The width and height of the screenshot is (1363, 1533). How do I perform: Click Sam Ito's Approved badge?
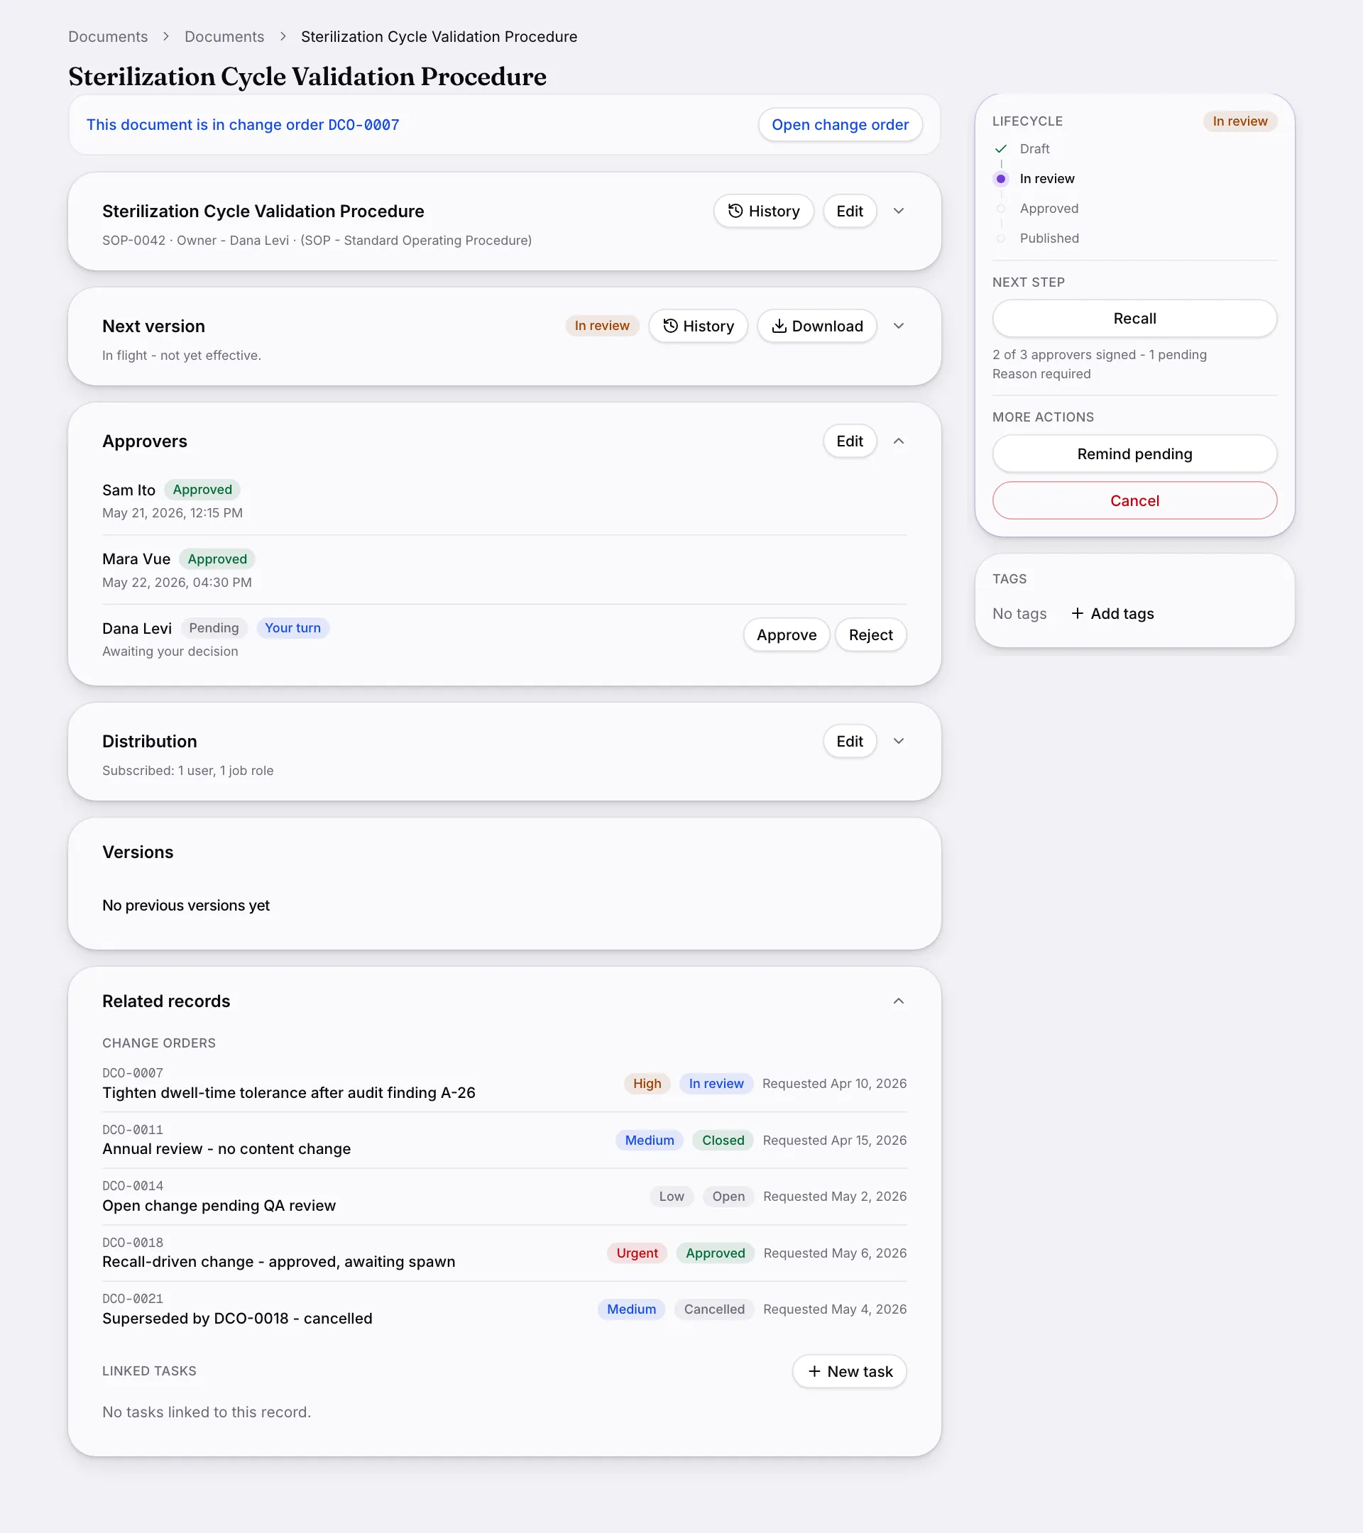[x=202, y=490]
